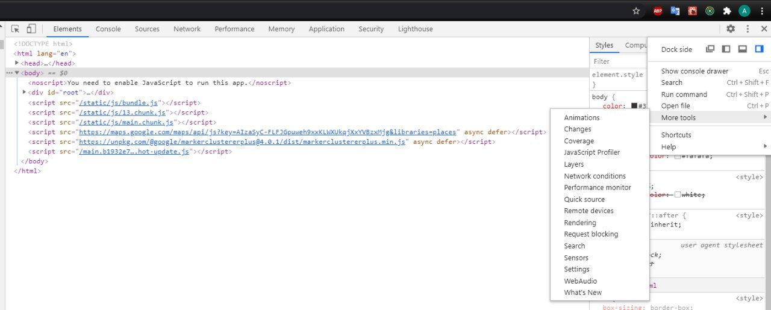Toggle the device toolbar icon

31,29
